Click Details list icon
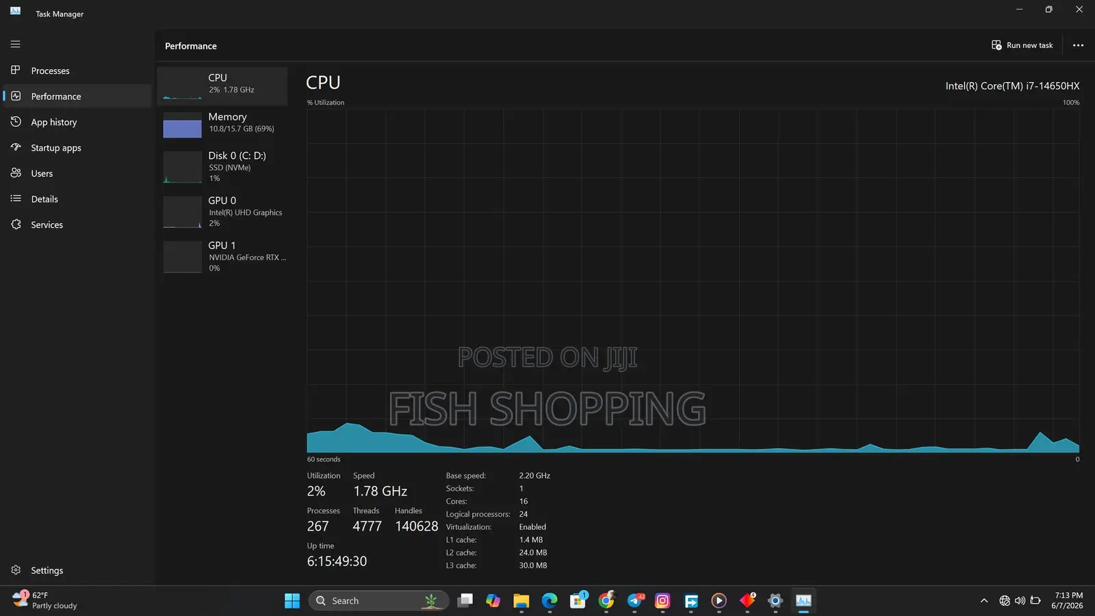 (16, 198)
